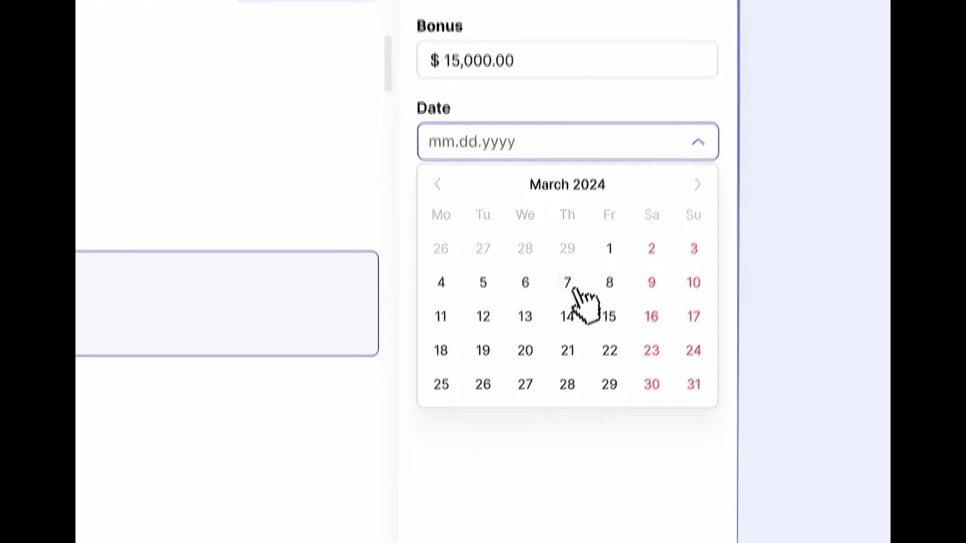The image size is (966, 543).
Task: Select March 1 in calendar
Action: click(609, 248)
